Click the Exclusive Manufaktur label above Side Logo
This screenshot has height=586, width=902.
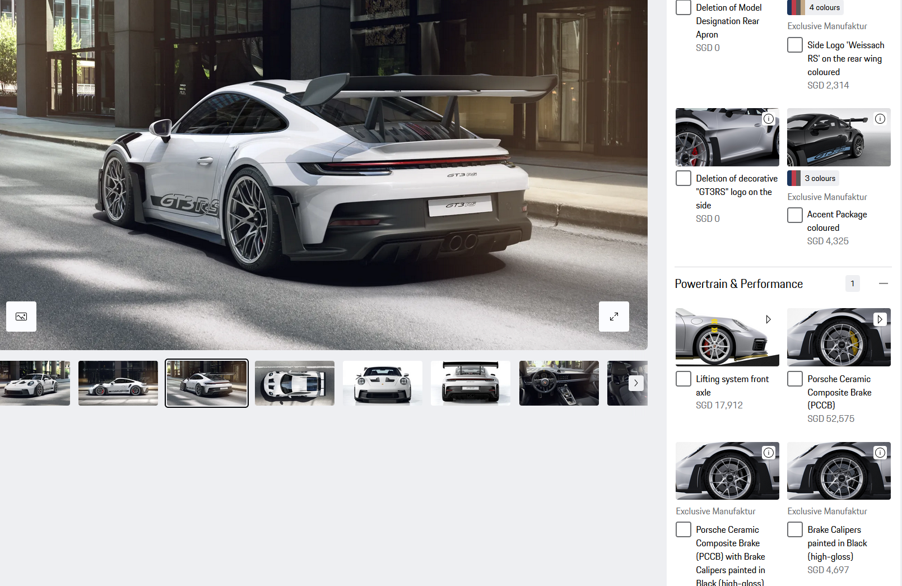[x=827, y=26]
